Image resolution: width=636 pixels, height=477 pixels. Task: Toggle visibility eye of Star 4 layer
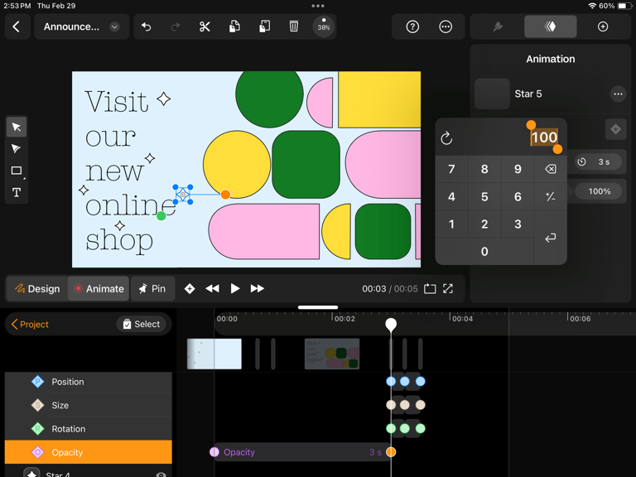tap(161, 475)
